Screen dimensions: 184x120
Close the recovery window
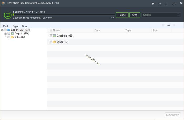181,3
